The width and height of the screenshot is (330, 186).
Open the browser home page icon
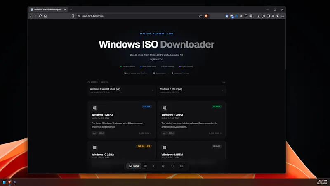coord(45,16)
